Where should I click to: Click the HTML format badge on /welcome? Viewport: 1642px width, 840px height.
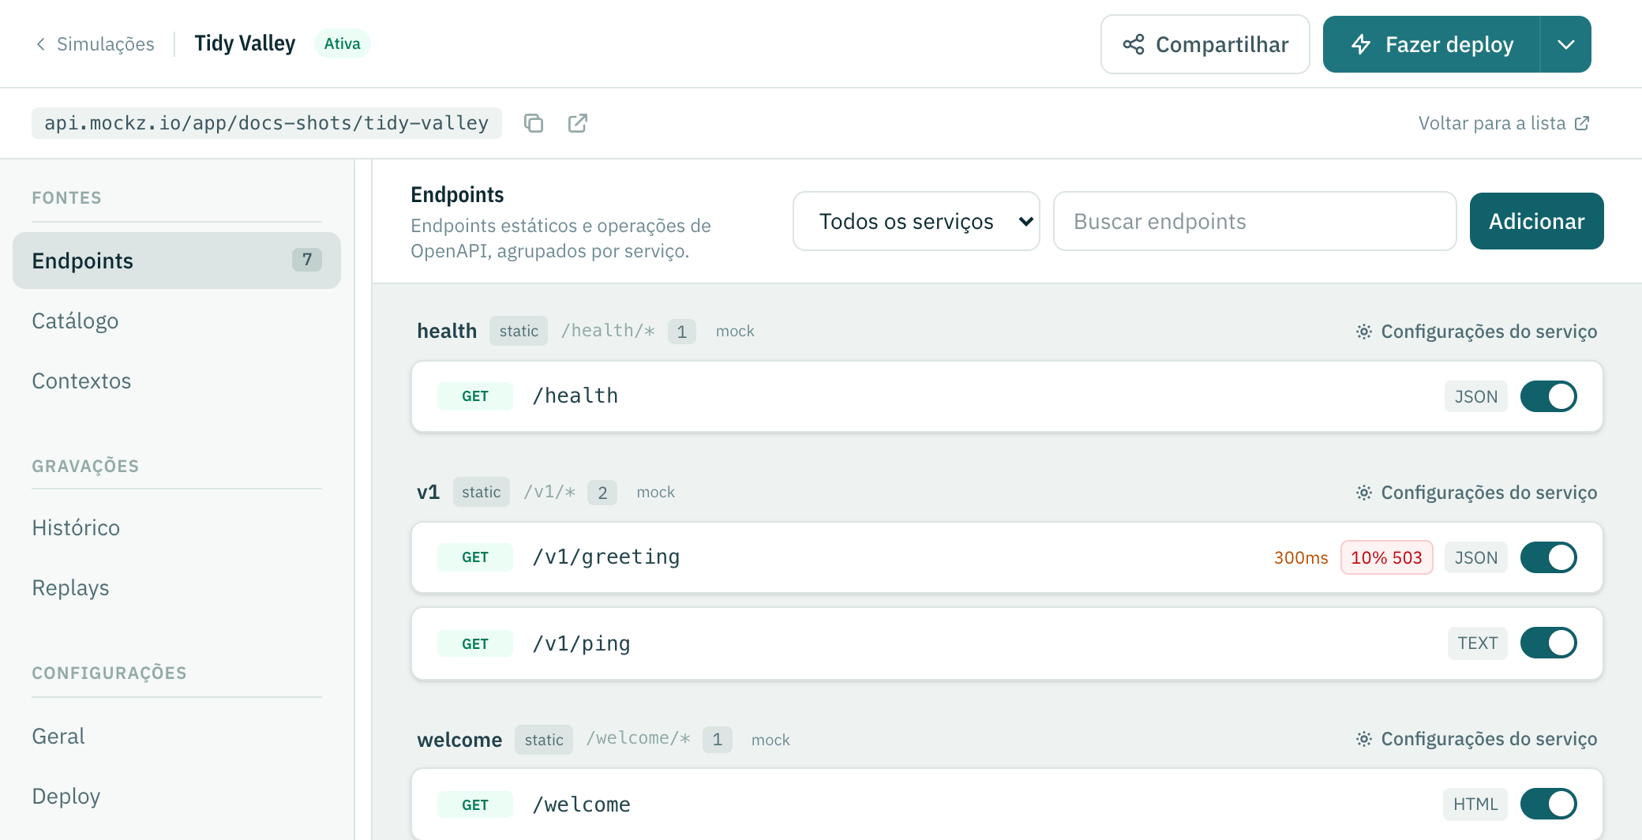pos(1475,804)
